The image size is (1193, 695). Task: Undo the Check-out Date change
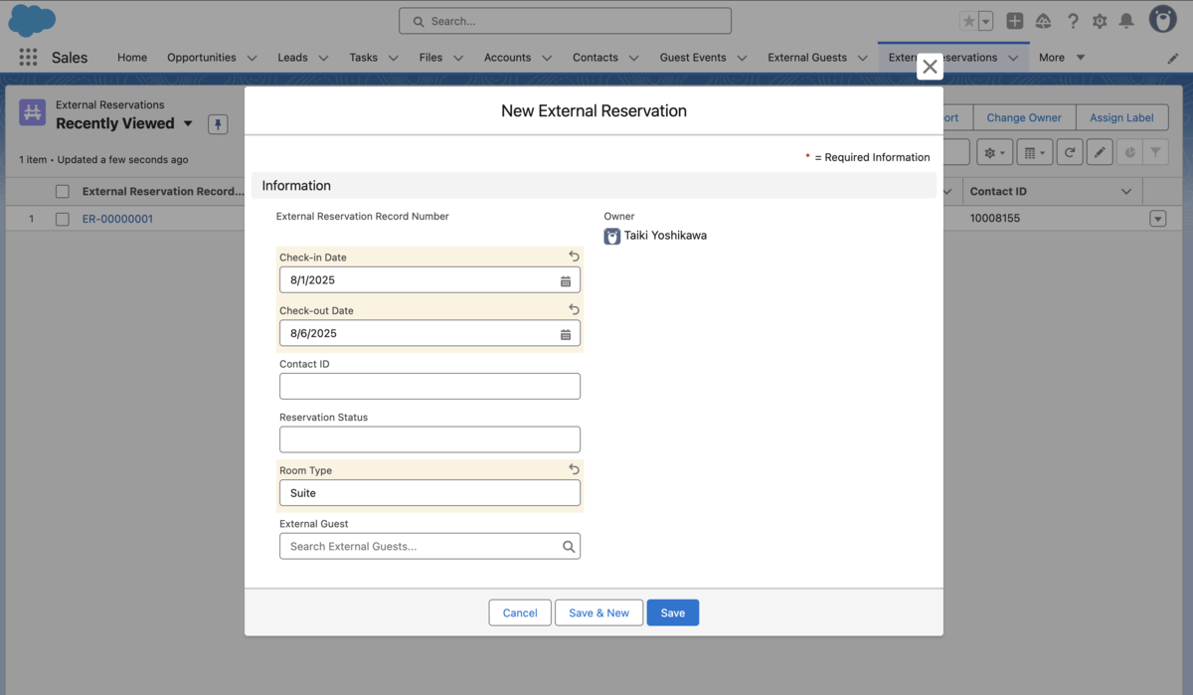(x=574, y=310)
